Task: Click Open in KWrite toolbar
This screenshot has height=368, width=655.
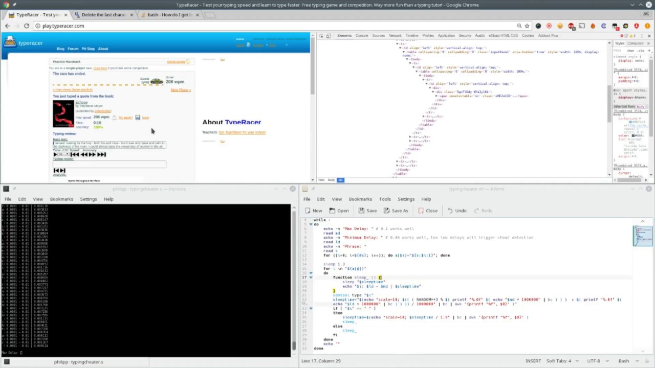Action: 339,211
